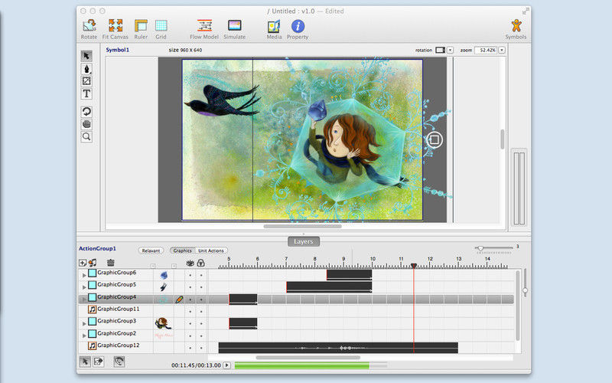The image size is (612, 383).
Task: Select the timeline arrow tool at bottom
Action: tap(85, 362)
